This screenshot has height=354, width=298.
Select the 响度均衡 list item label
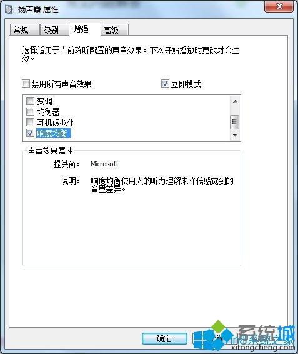coord(54,133)
